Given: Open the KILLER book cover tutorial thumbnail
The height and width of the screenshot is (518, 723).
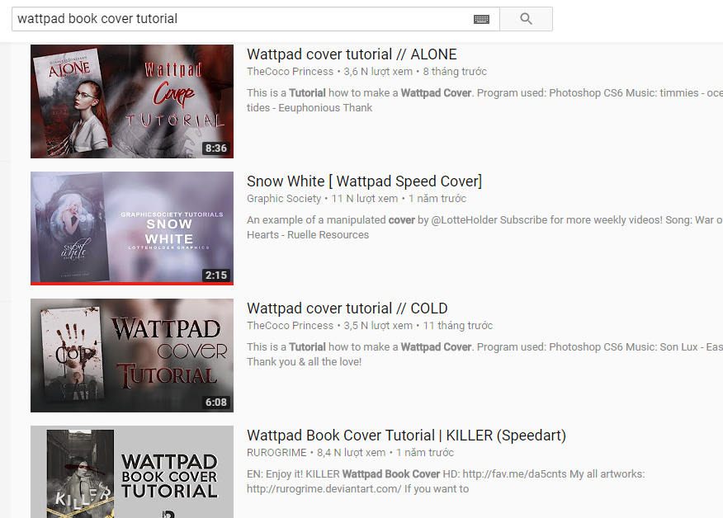Looking at the screenshot, I should [x=132, y=472].
